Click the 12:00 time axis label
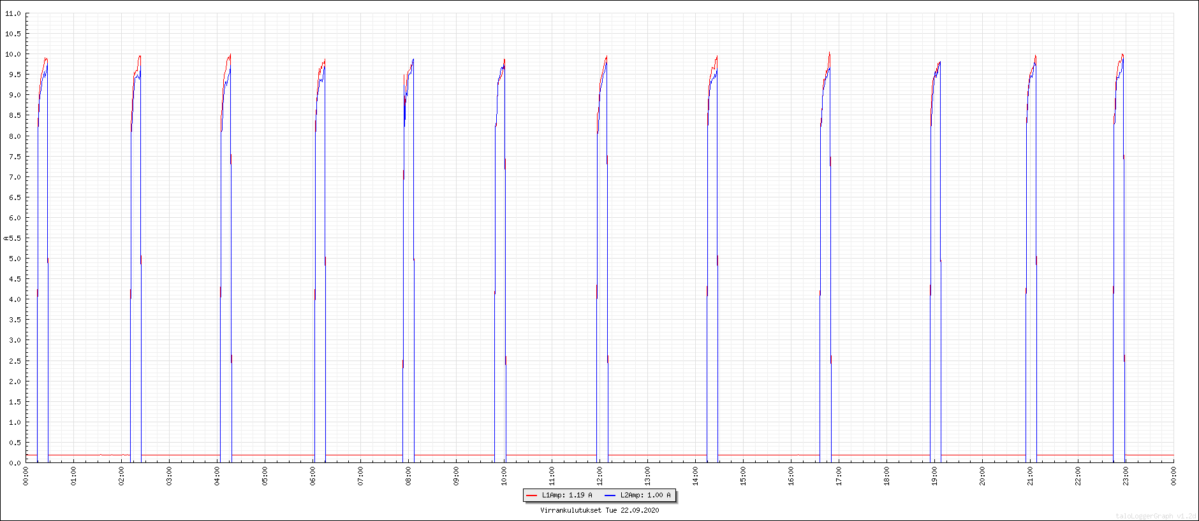Screen dimensions: 1199x521 (599, 476)
